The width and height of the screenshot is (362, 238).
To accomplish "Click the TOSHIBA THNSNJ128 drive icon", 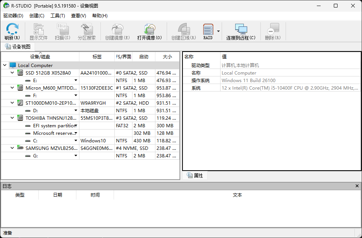I will click(x=20, y=118).
